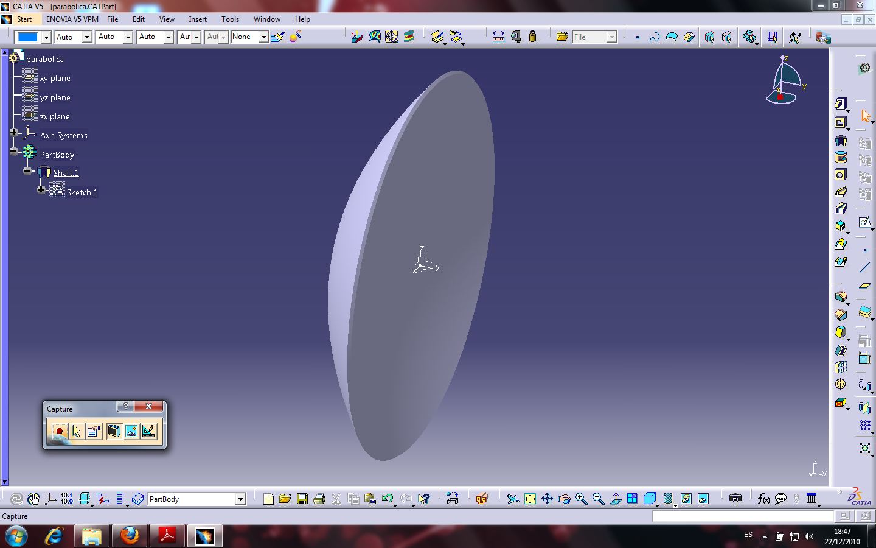
Task: Open Firefox from the Windows taskbar
Action: [129, 536]
